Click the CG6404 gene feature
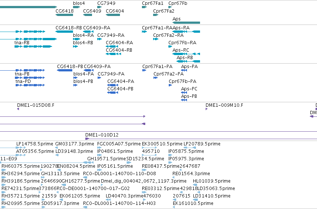This screenshot has height=209, width=317. [x=113, y=15]
